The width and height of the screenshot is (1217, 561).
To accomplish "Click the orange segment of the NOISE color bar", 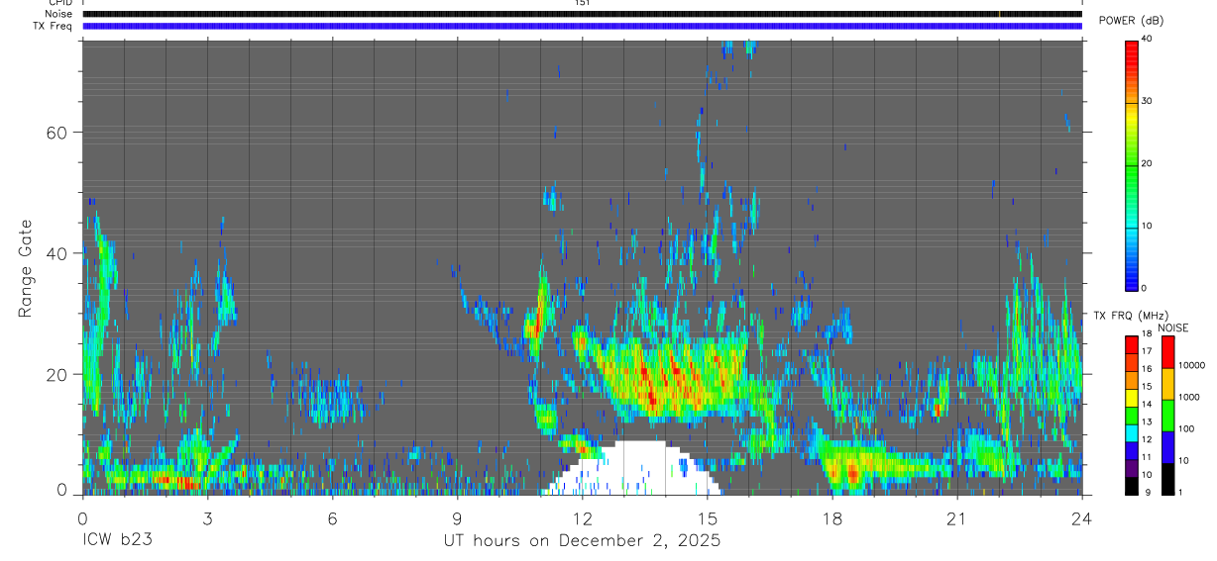I will (x=1167, y=384).
